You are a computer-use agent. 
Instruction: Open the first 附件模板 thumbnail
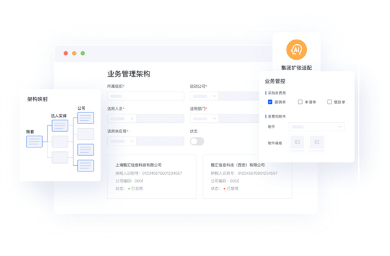(x=297, y=144)
